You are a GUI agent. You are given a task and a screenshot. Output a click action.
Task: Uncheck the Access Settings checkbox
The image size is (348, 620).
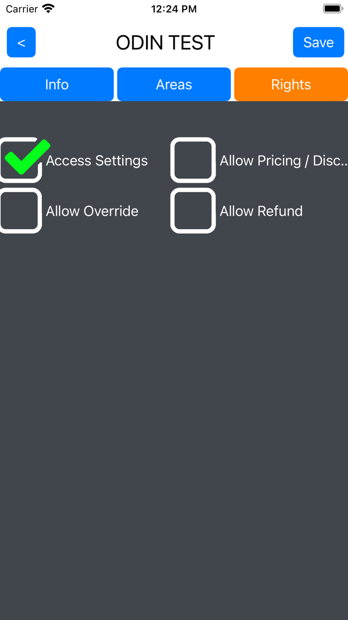pos(21,160)
